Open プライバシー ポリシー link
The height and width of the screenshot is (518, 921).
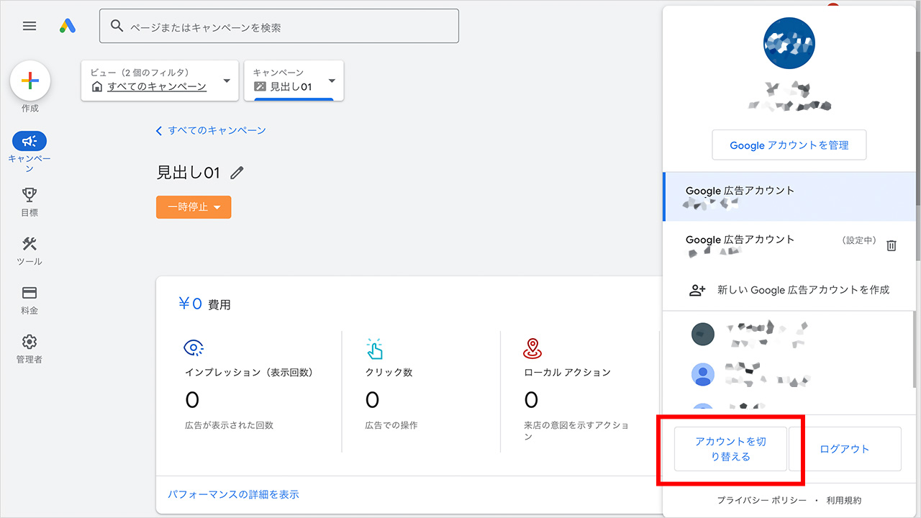pyautogui.click(x=763, y=500)
